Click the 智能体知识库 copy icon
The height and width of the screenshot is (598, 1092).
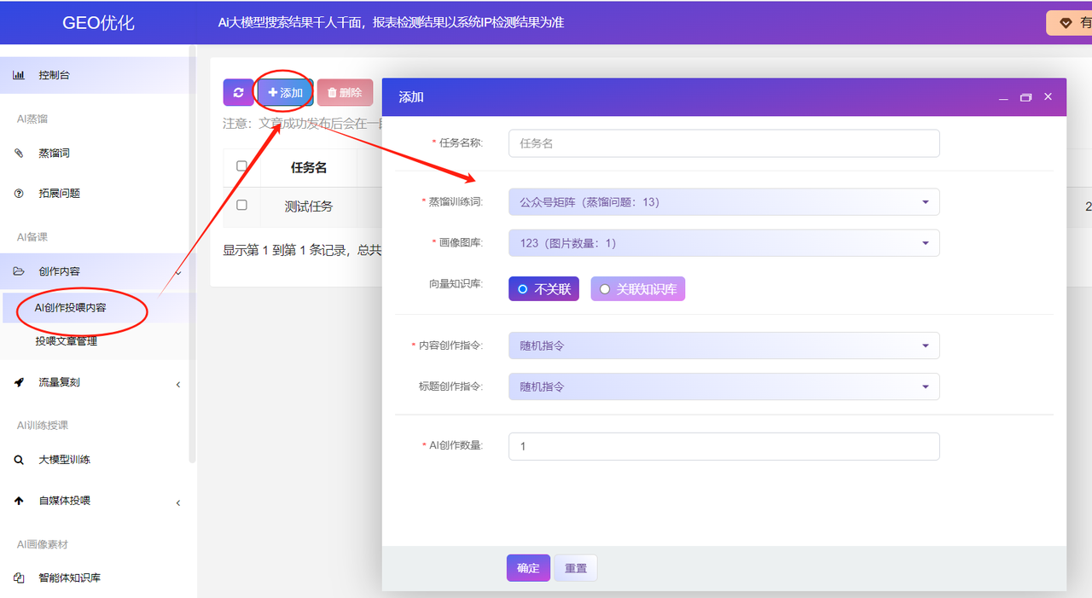pos(19,578)
